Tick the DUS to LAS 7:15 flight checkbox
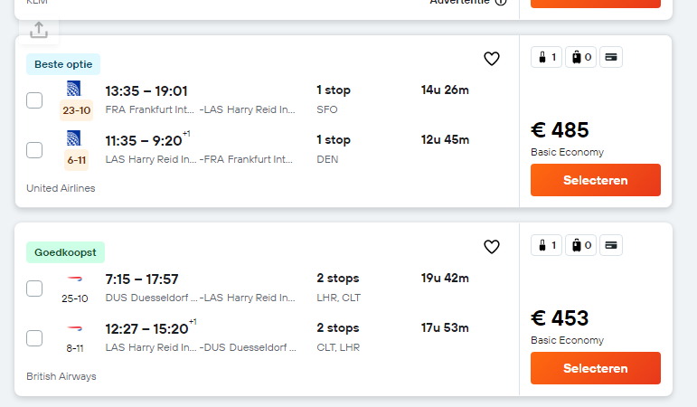 [x=34, y=289]
